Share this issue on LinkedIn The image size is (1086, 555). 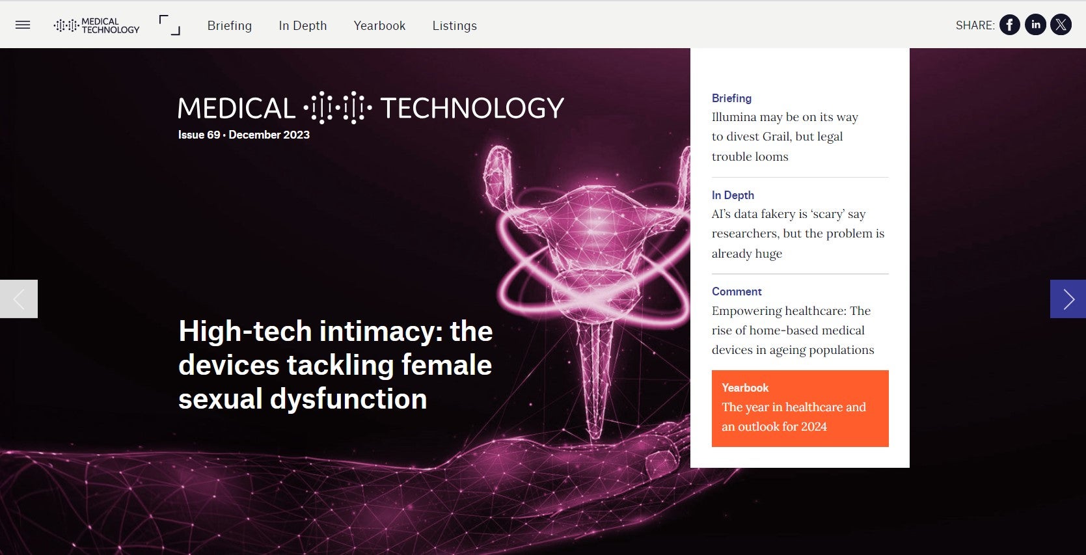[1035, 25]
